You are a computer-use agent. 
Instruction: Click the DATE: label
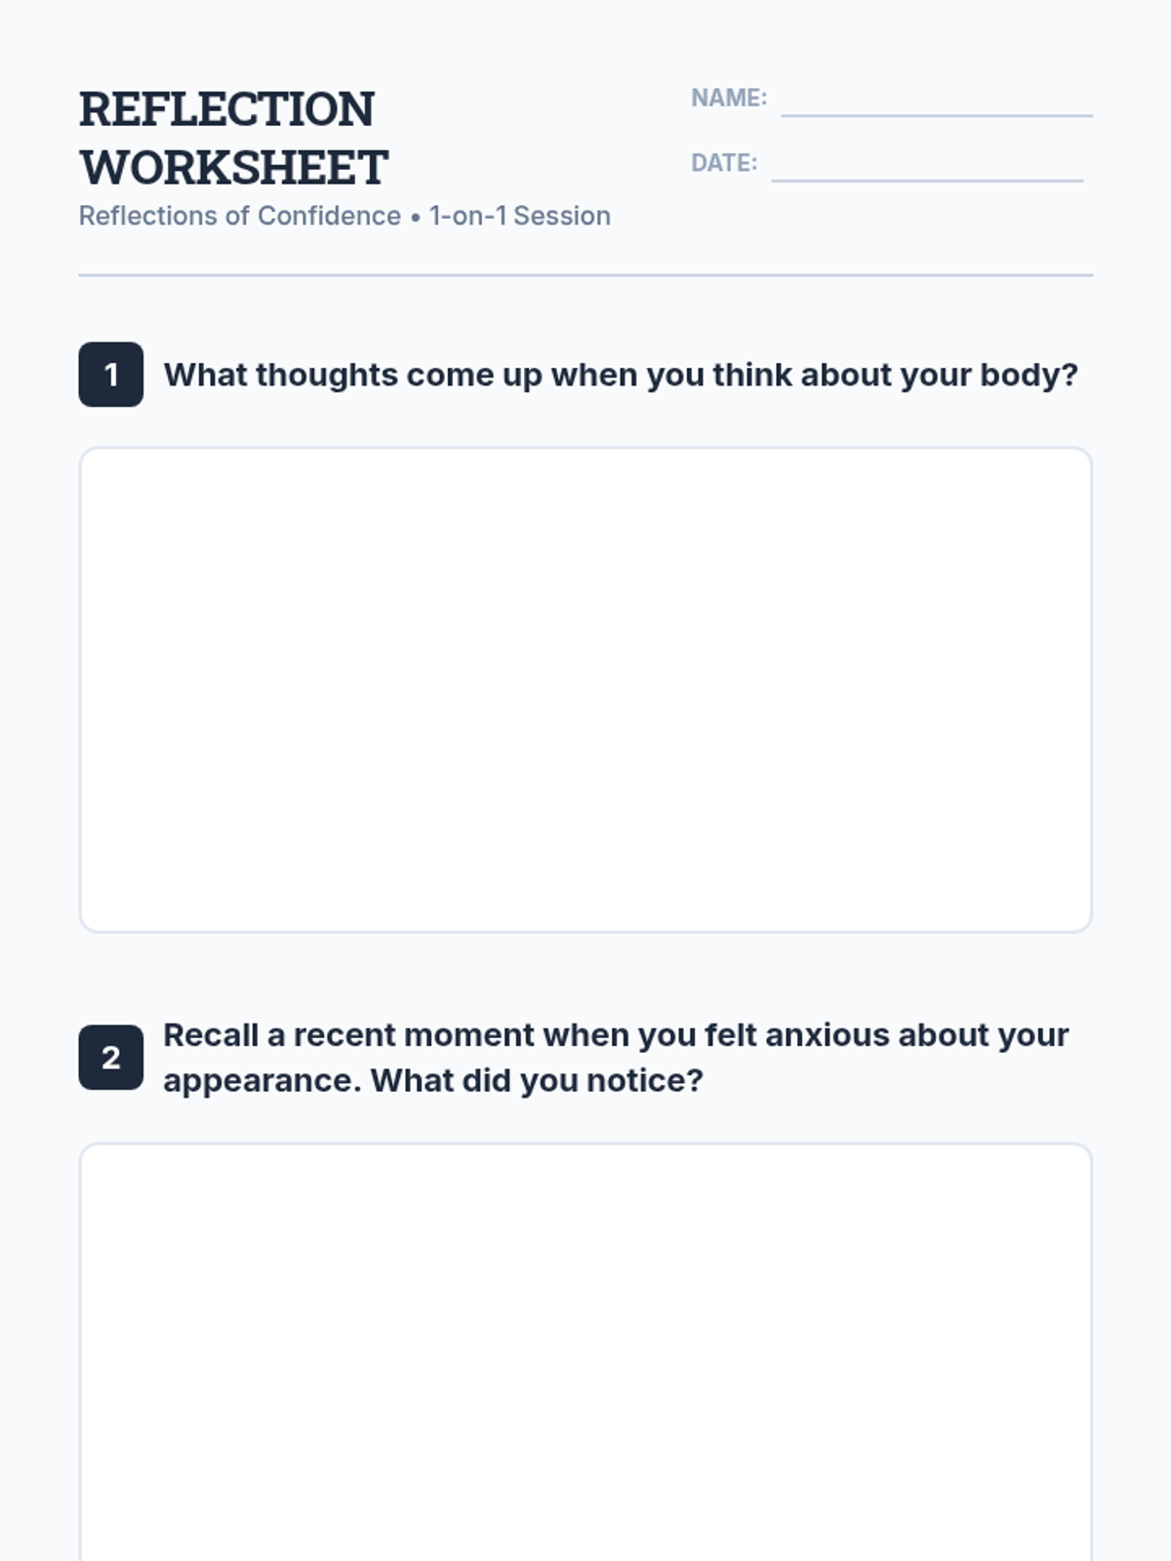[x=724, y=163]
